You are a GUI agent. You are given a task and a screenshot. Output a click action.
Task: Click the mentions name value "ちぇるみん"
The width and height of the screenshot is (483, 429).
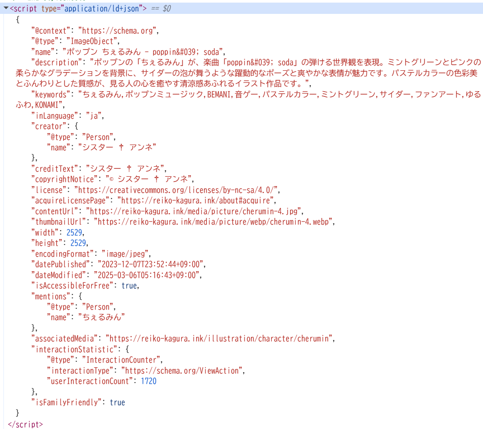[101, 317]
